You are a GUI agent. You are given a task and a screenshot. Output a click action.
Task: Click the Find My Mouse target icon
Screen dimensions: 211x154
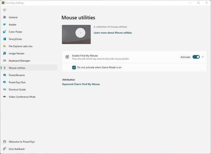pyautogui.click(x=67, y=57)
